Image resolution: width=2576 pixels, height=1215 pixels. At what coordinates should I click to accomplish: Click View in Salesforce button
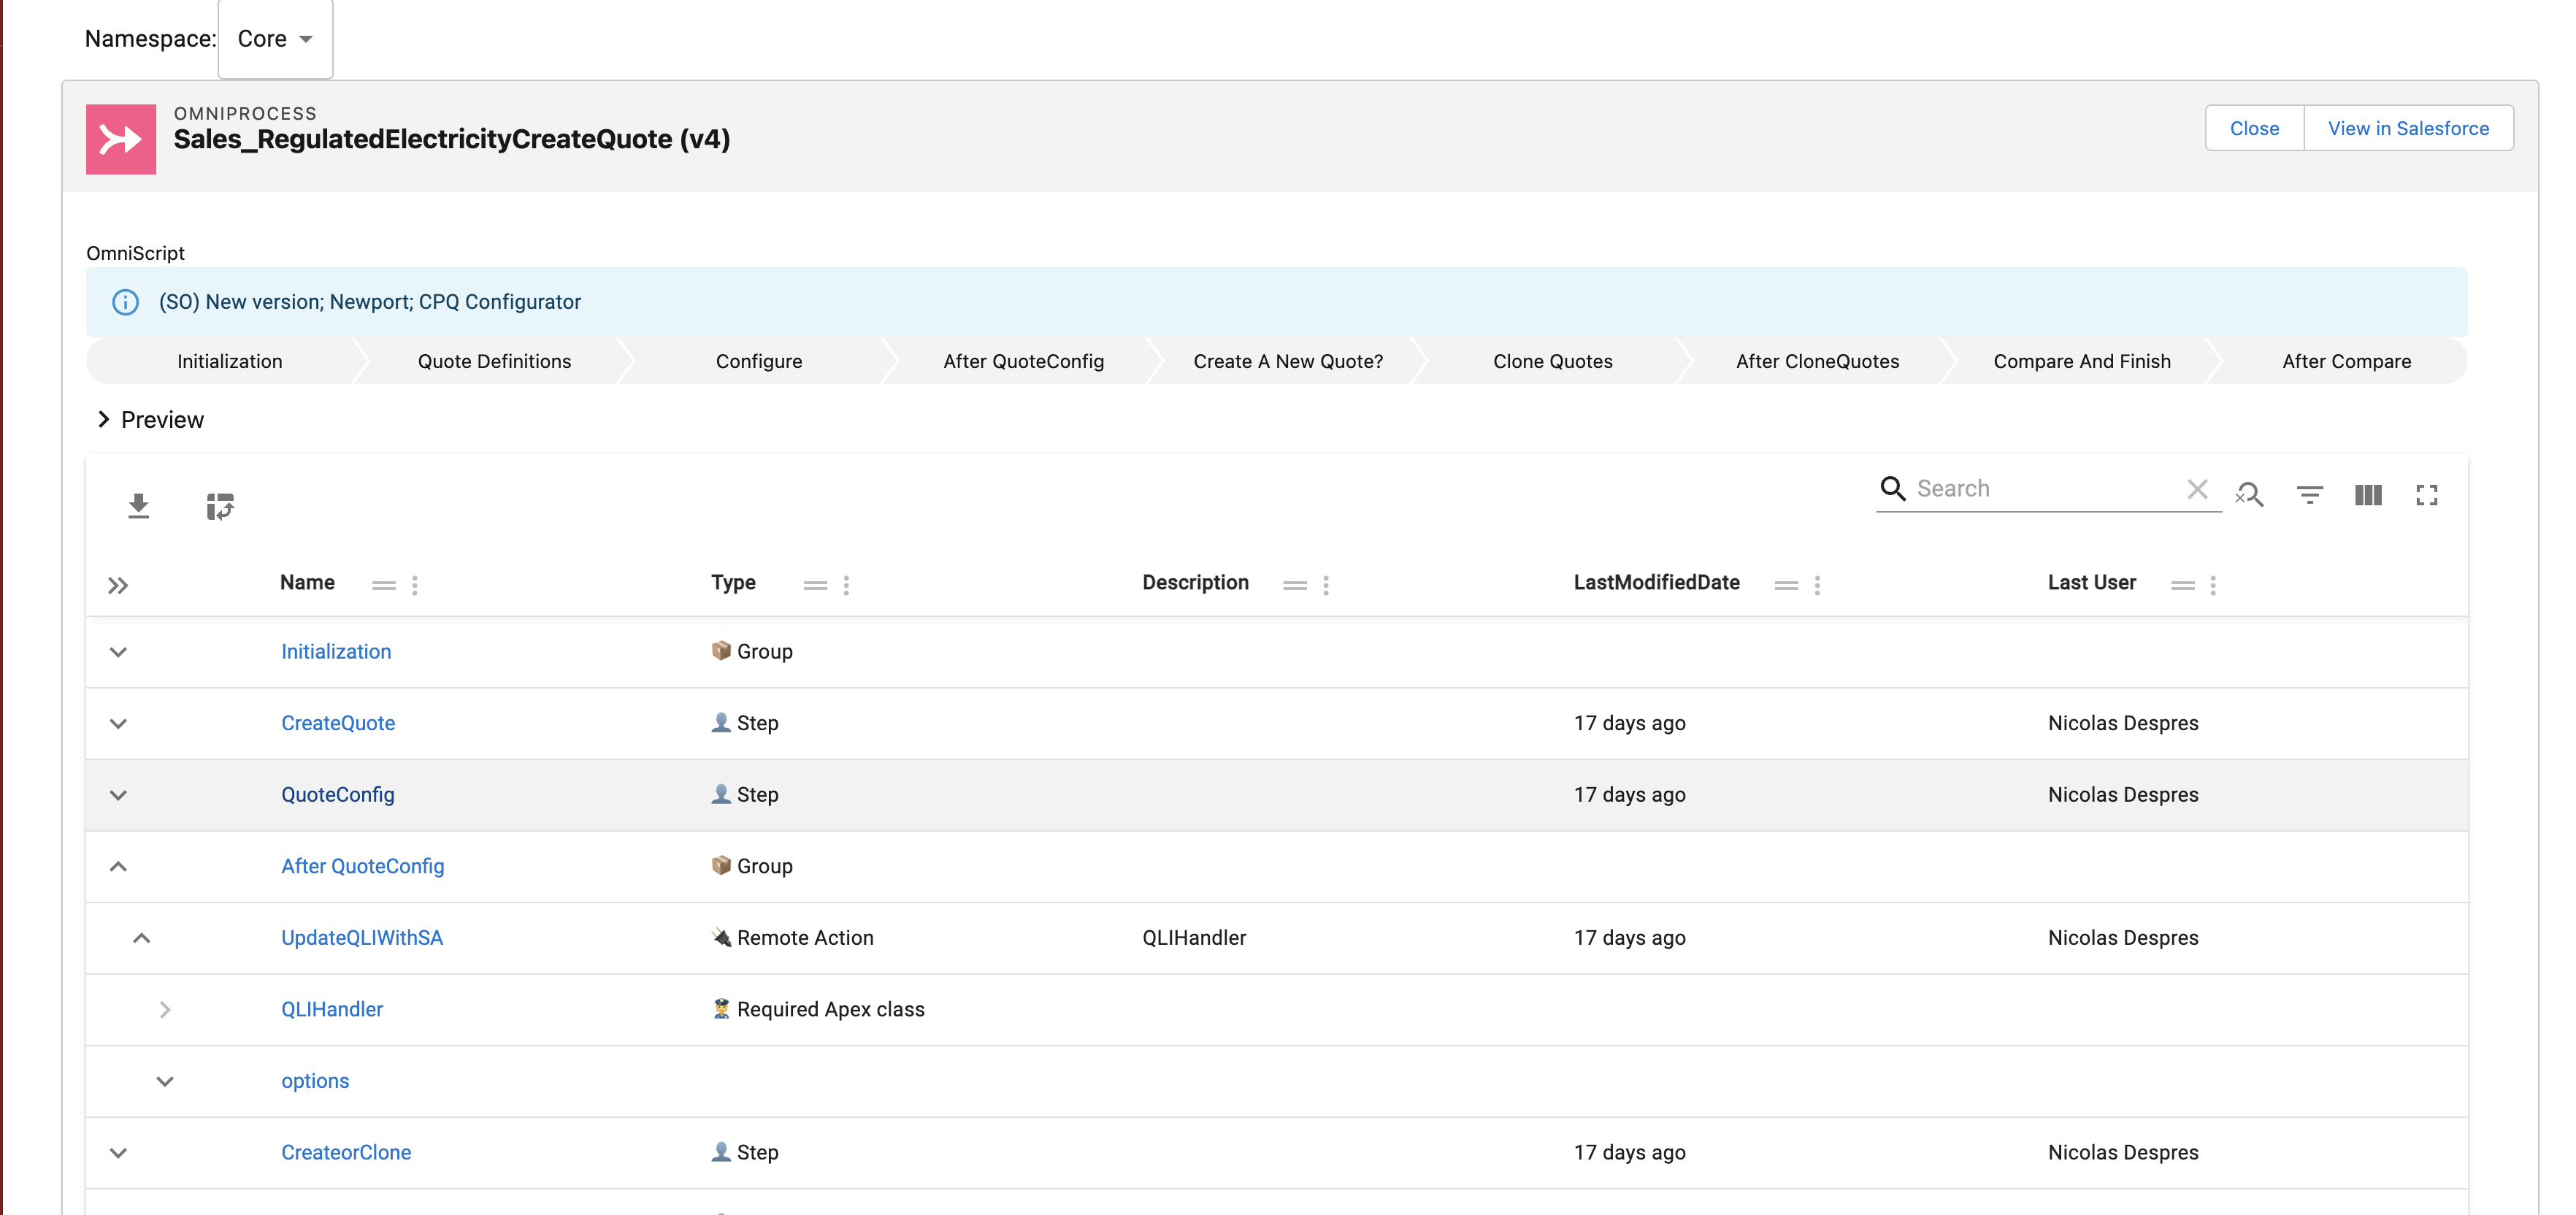2408,128
